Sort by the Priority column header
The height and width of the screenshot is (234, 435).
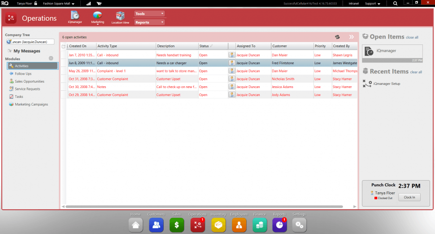pos(323,46)
